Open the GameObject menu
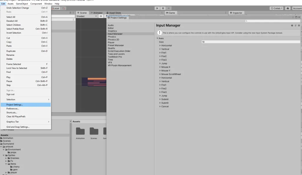Viewport: 302px width, 175px height. click(x=22, y=4)
